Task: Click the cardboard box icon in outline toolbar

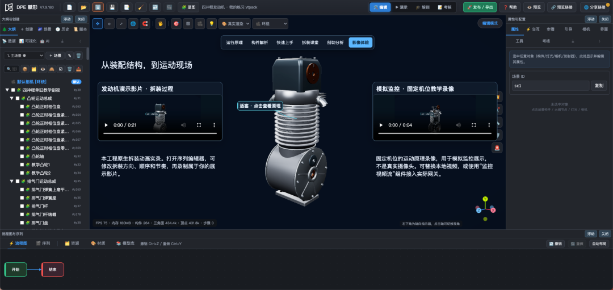Action: coord(24,69)
